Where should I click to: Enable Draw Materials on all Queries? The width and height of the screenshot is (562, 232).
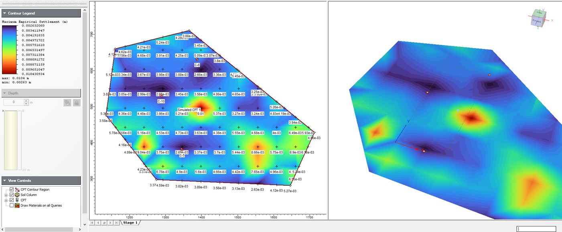click(x=12, y=206)
